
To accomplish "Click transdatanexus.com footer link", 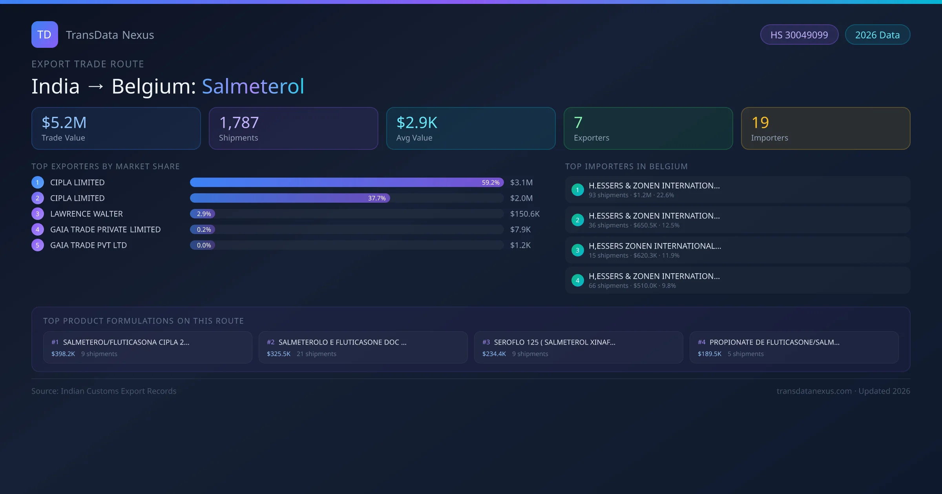I will [814, 391].
